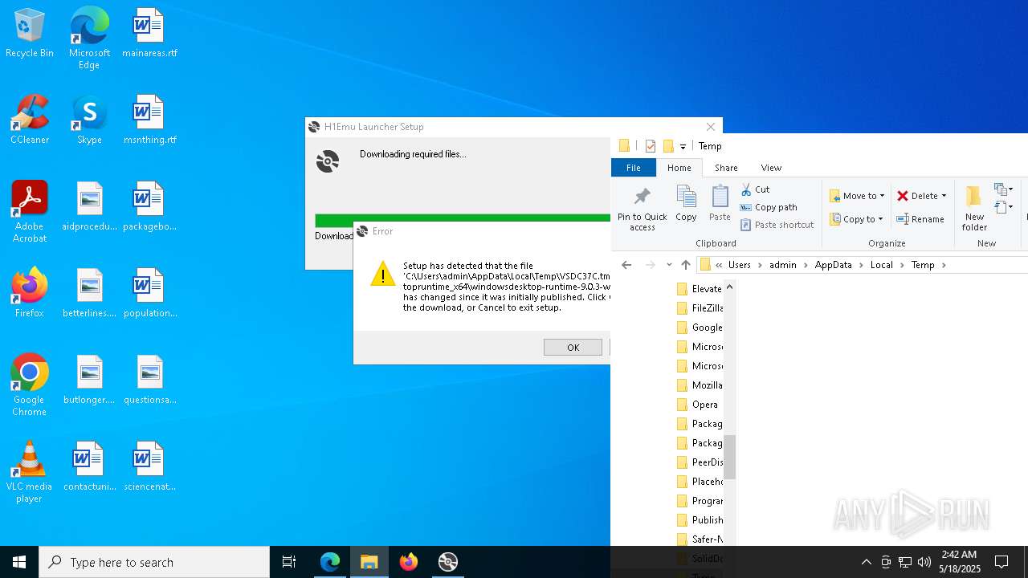Show hidden system tray icons
Image resolution: width=1028 pixels, height=578 pixels.
866,562
